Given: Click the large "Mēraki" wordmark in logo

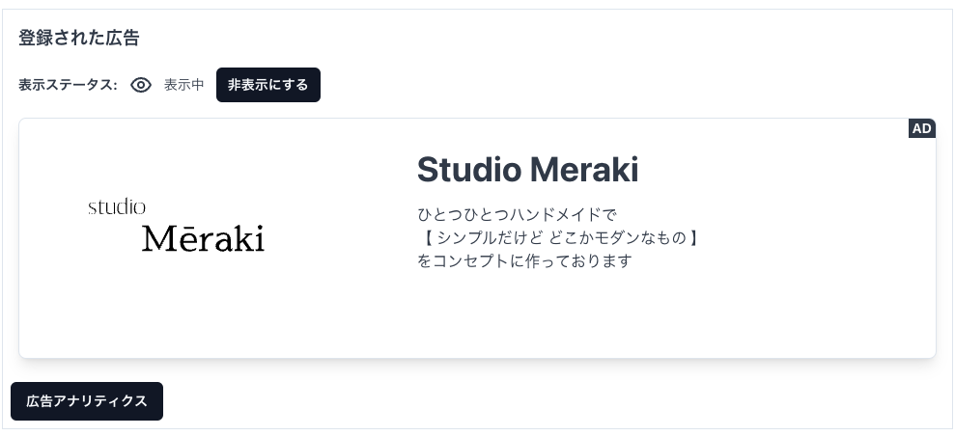Looking at the screenshot, I should 203,238.
